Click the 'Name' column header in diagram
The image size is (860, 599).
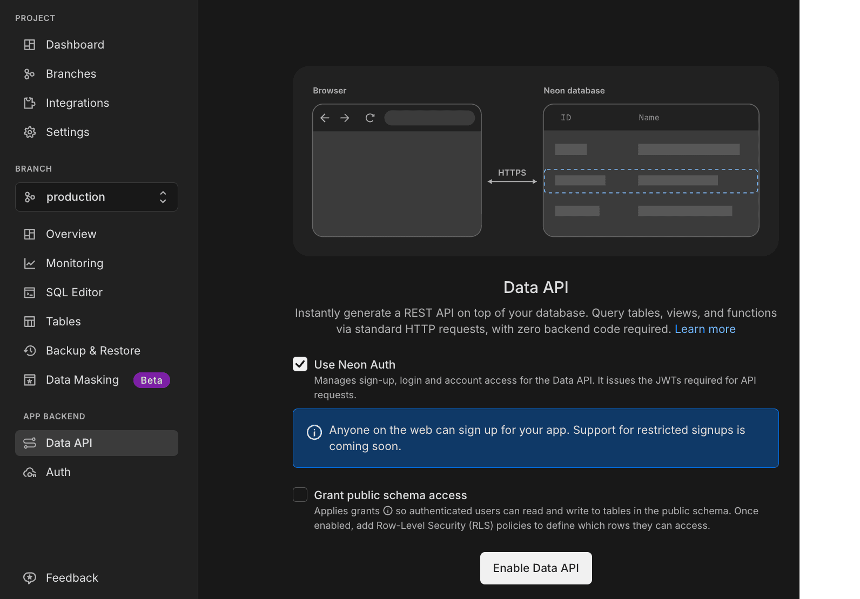coord(649,118)
